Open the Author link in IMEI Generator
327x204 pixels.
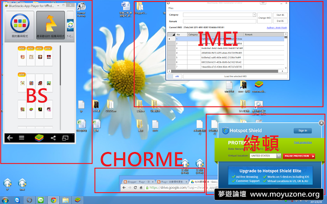277,28
